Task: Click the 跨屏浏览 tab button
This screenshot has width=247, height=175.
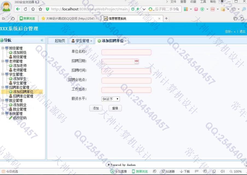Action: point(27,19)
